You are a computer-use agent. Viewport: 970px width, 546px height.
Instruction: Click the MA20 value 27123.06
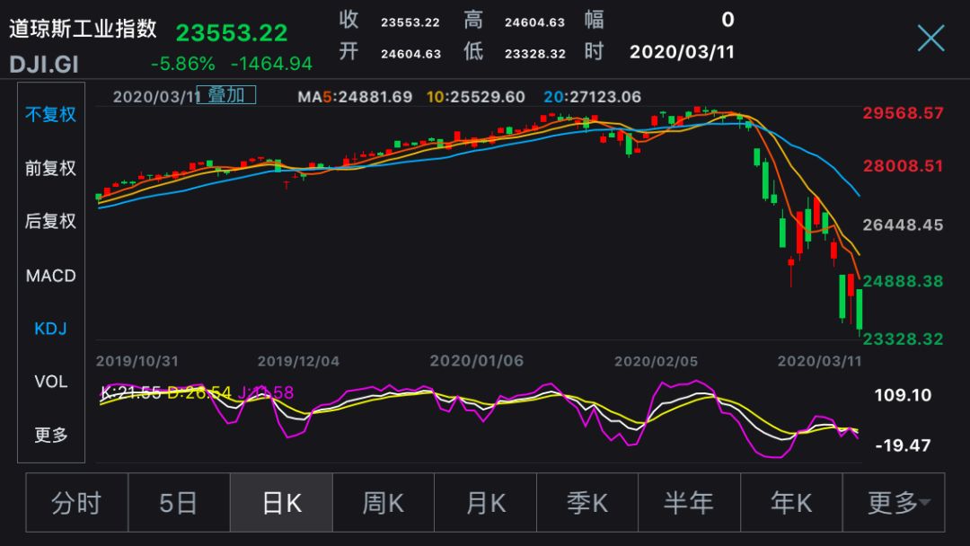(x=593, y=97)
